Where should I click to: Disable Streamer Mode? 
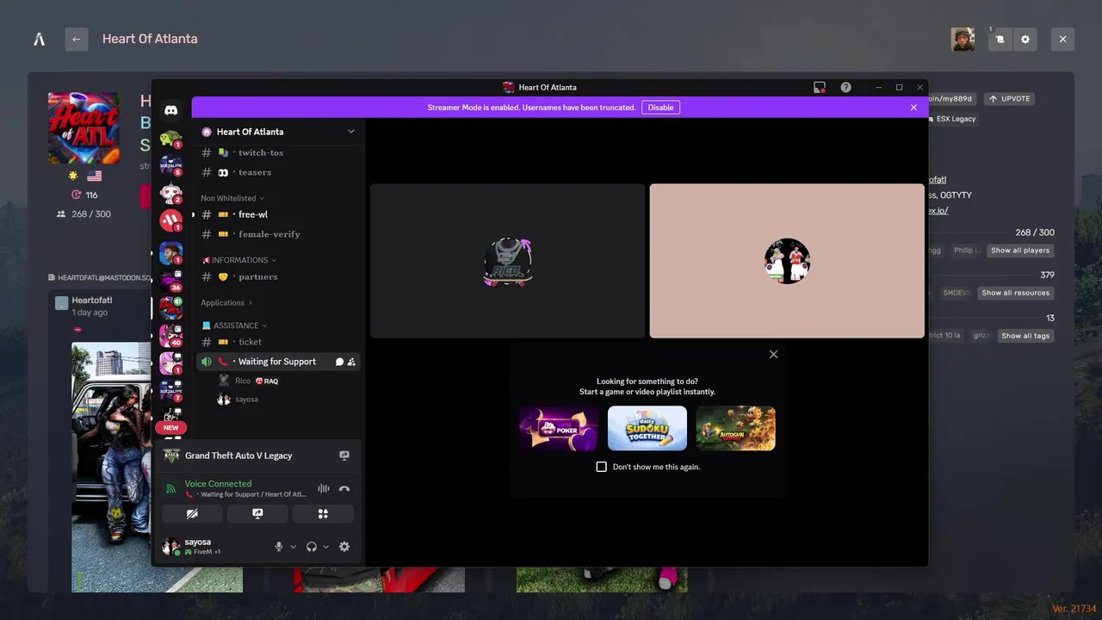point(660,108)
